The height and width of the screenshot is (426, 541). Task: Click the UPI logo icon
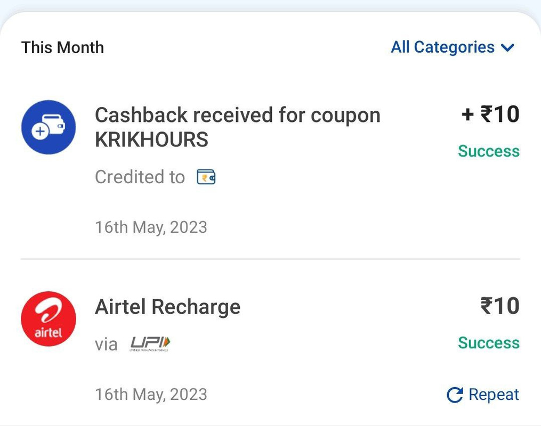coord(150,343)
